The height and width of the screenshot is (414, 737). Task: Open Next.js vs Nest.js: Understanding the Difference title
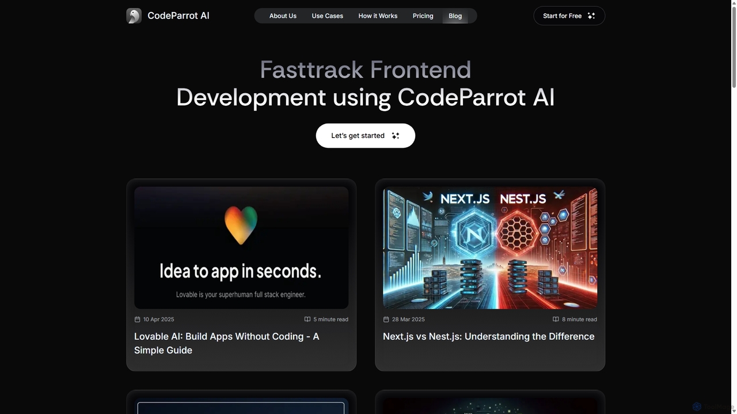click(x=489, y=336)
